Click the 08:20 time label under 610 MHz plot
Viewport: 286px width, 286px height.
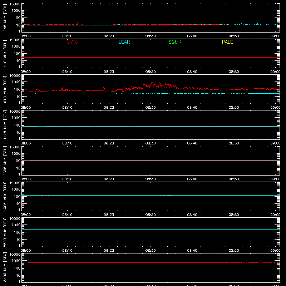pyautogui.click(x=109, y=108)
